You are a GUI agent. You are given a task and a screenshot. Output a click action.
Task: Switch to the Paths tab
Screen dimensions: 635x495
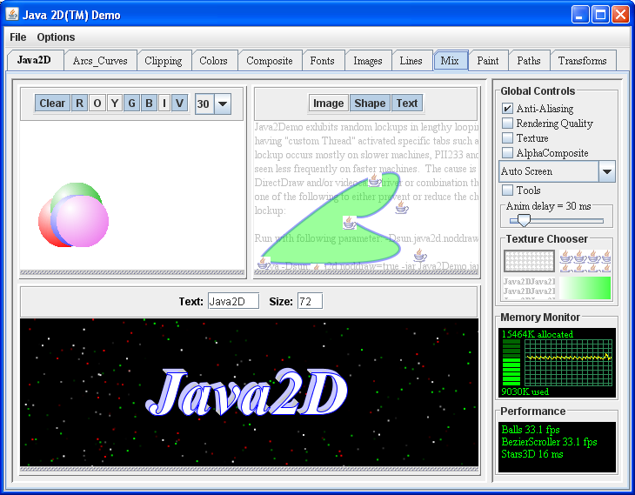529,61
